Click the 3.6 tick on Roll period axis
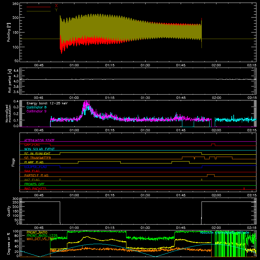 [16, 92]
